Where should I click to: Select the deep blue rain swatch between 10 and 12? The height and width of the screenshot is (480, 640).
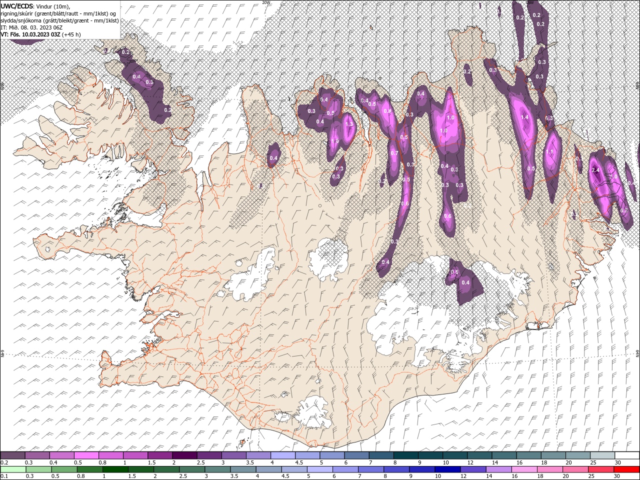(x=447, y=469)
